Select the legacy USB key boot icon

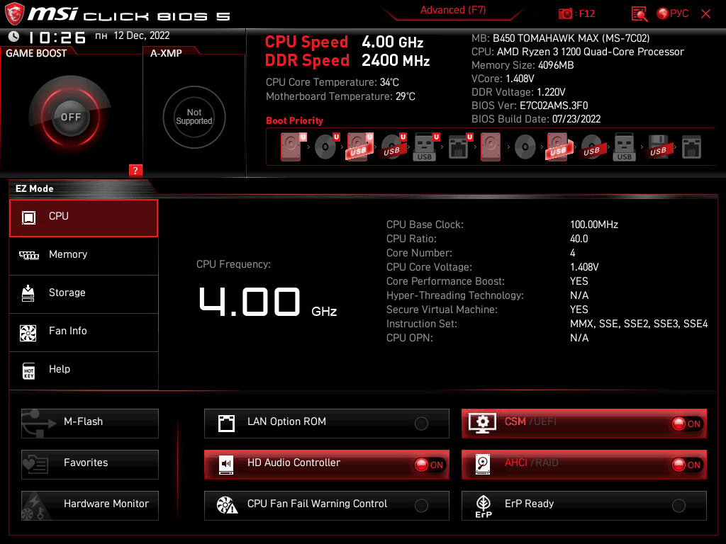tap(625, 147)
